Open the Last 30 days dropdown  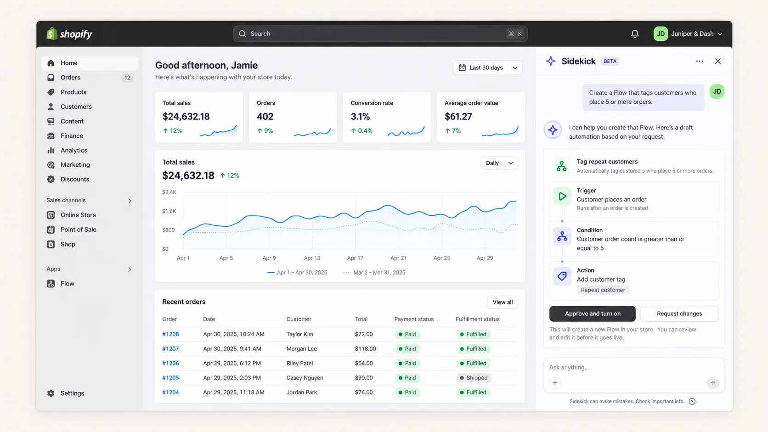click(x=488, y=67)
